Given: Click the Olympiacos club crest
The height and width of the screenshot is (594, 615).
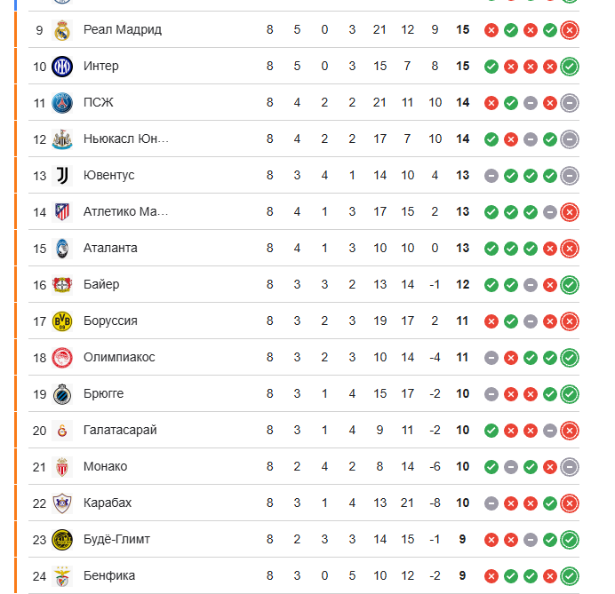Looking at the screenshot, I should 61,358.
